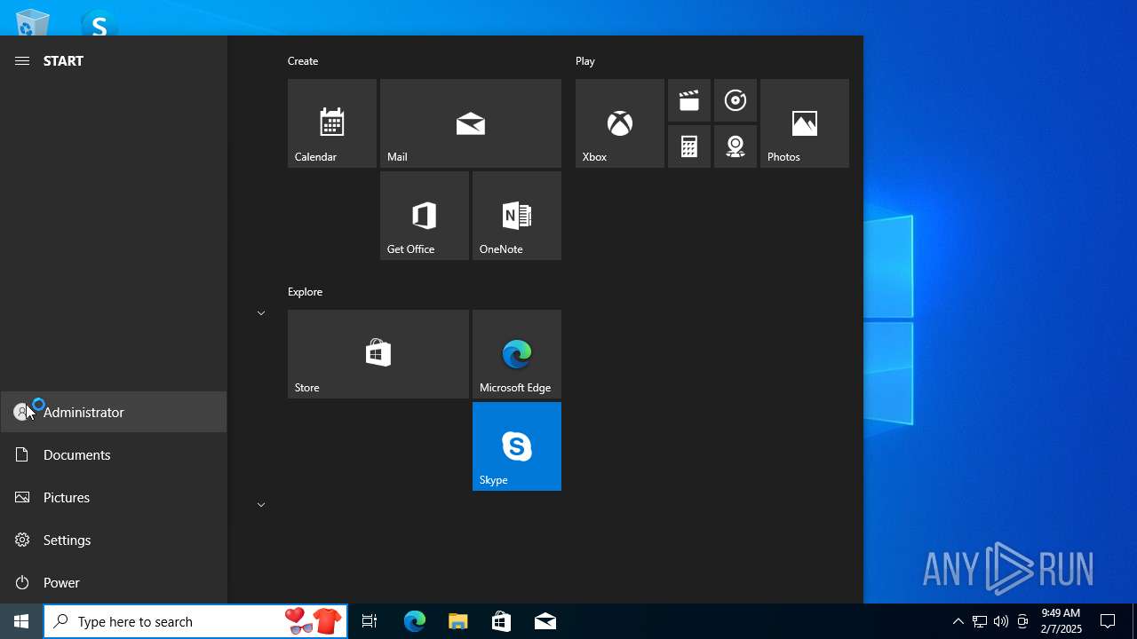The height and width of the screenshot is (639, 1137).
Task: Open Microsoft Store from the taskbar
Action: coord(501,621)
